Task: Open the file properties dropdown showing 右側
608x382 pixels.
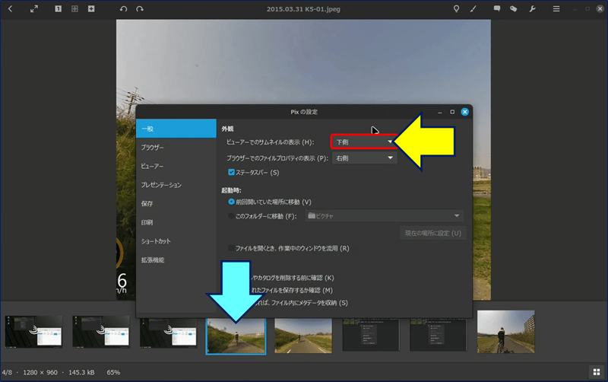Action: [x=364, y=158]
